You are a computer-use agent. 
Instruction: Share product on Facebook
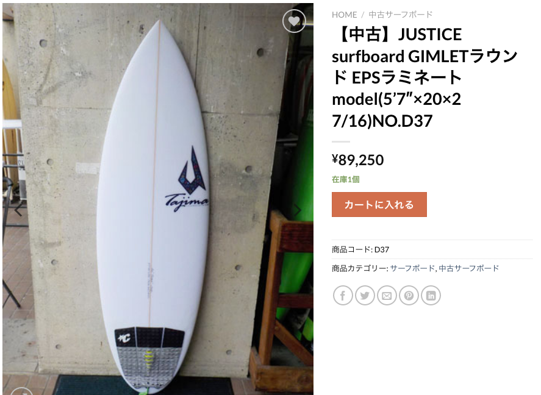pyautogui.click(x=343, y=296)
